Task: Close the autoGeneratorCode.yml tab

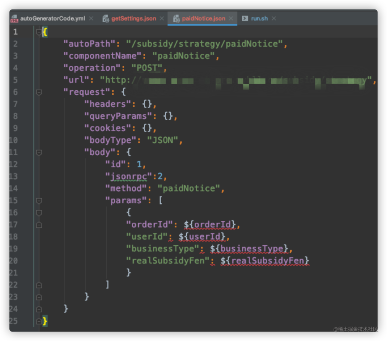Action: tap(91, 19)
